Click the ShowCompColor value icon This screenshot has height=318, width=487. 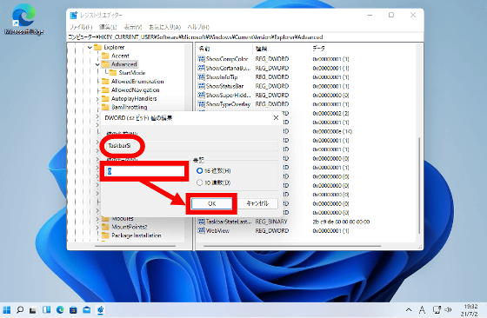pos(201,59)
